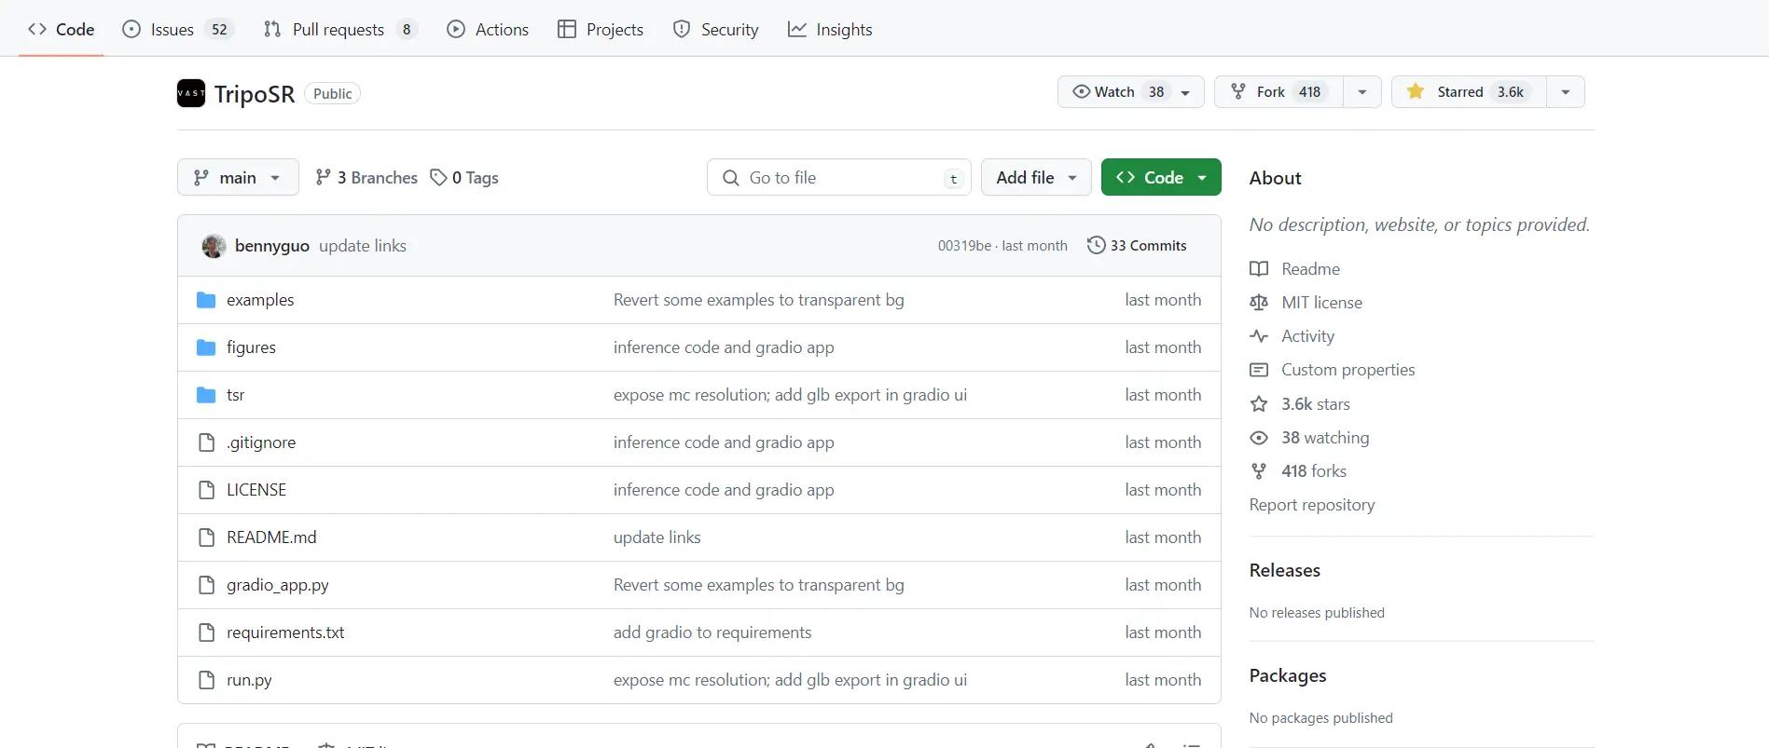Open requirements.txt commit 'add gradio to requirements'
The image size is (1769, 748).
(712, 632)
